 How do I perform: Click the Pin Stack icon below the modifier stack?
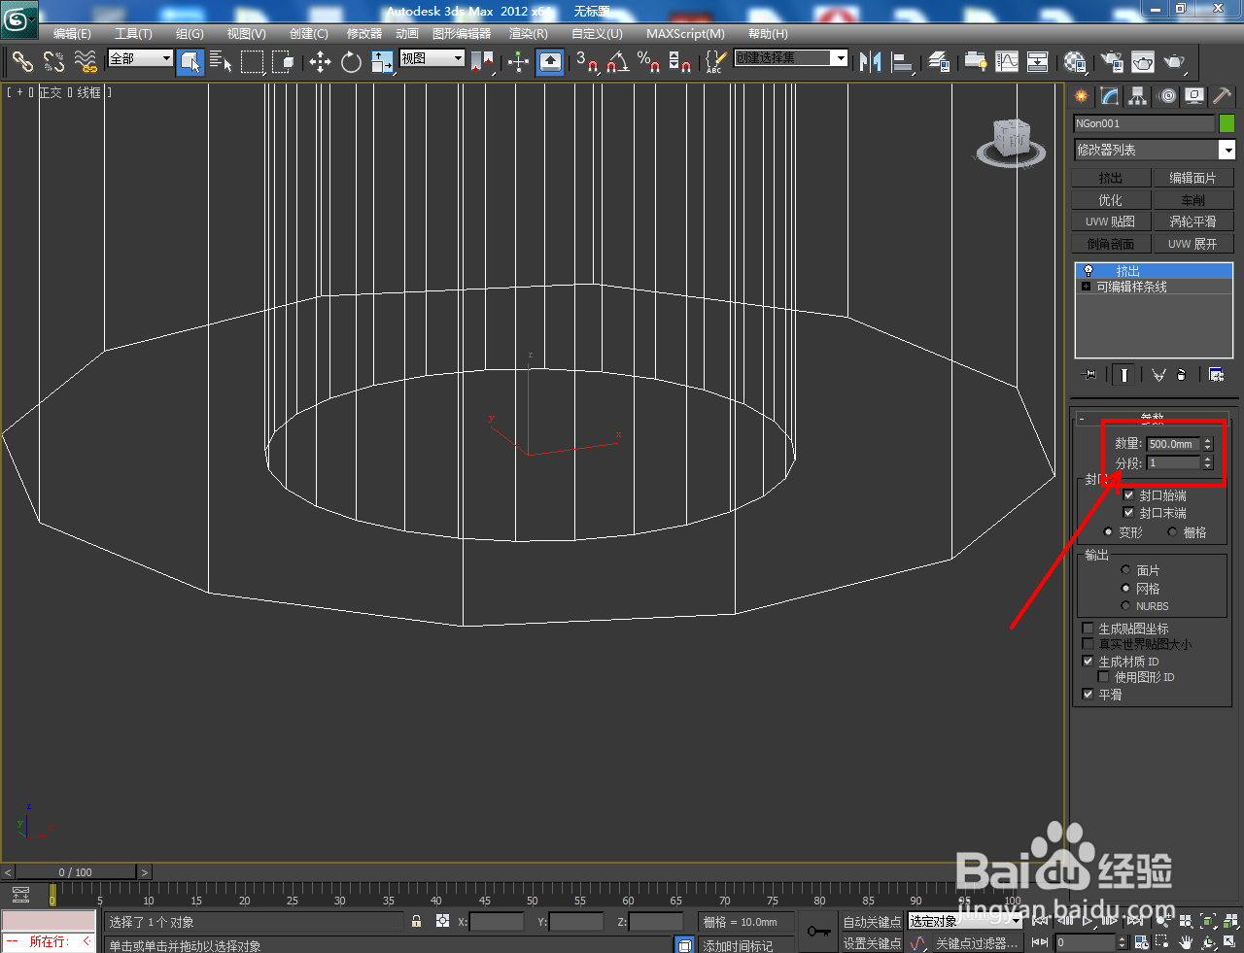[1088, 374]
